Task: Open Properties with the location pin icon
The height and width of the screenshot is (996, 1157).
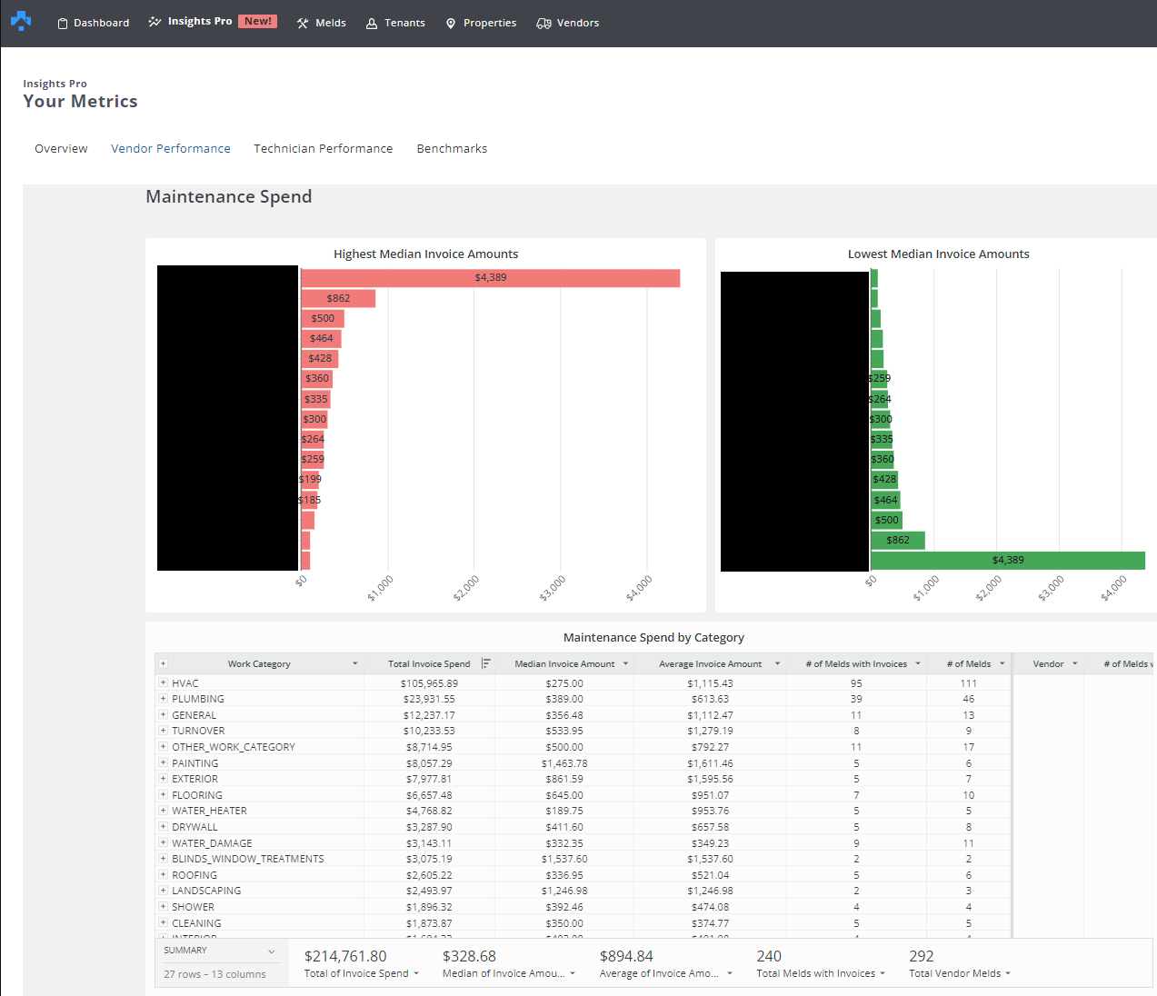Action: tap(451, 23)
